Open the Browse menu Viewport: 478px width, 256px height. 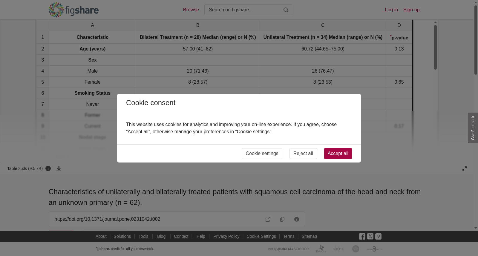pos(191,10)
